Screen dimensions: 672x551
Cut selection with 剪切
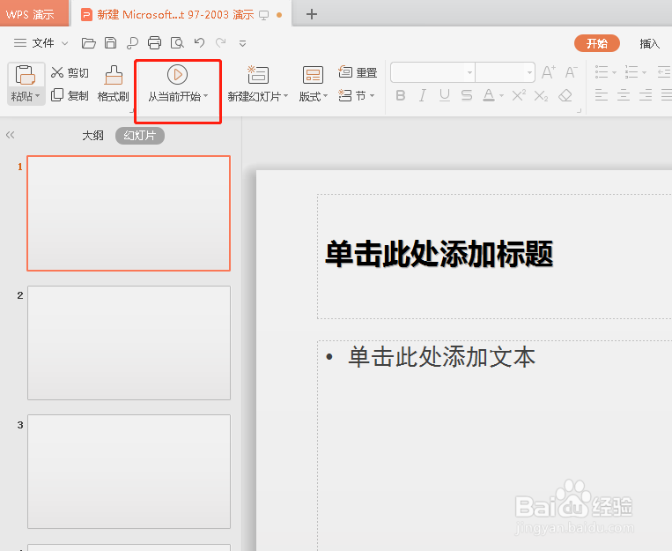70,72
